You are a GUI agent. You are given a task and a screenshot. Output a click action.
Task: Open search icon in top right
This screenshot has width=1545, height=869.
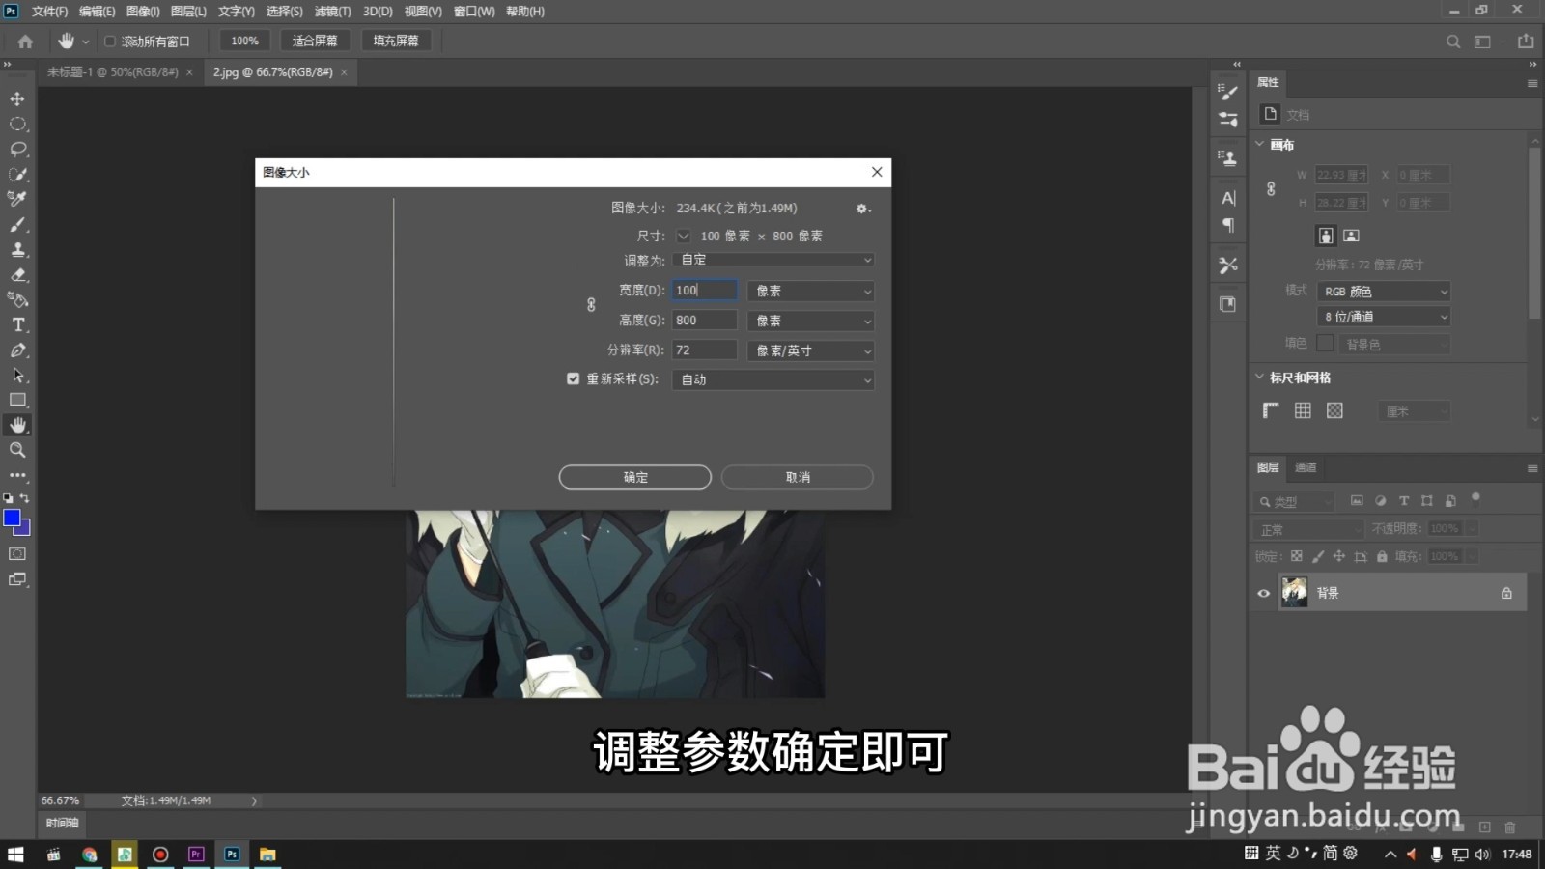1452,42
